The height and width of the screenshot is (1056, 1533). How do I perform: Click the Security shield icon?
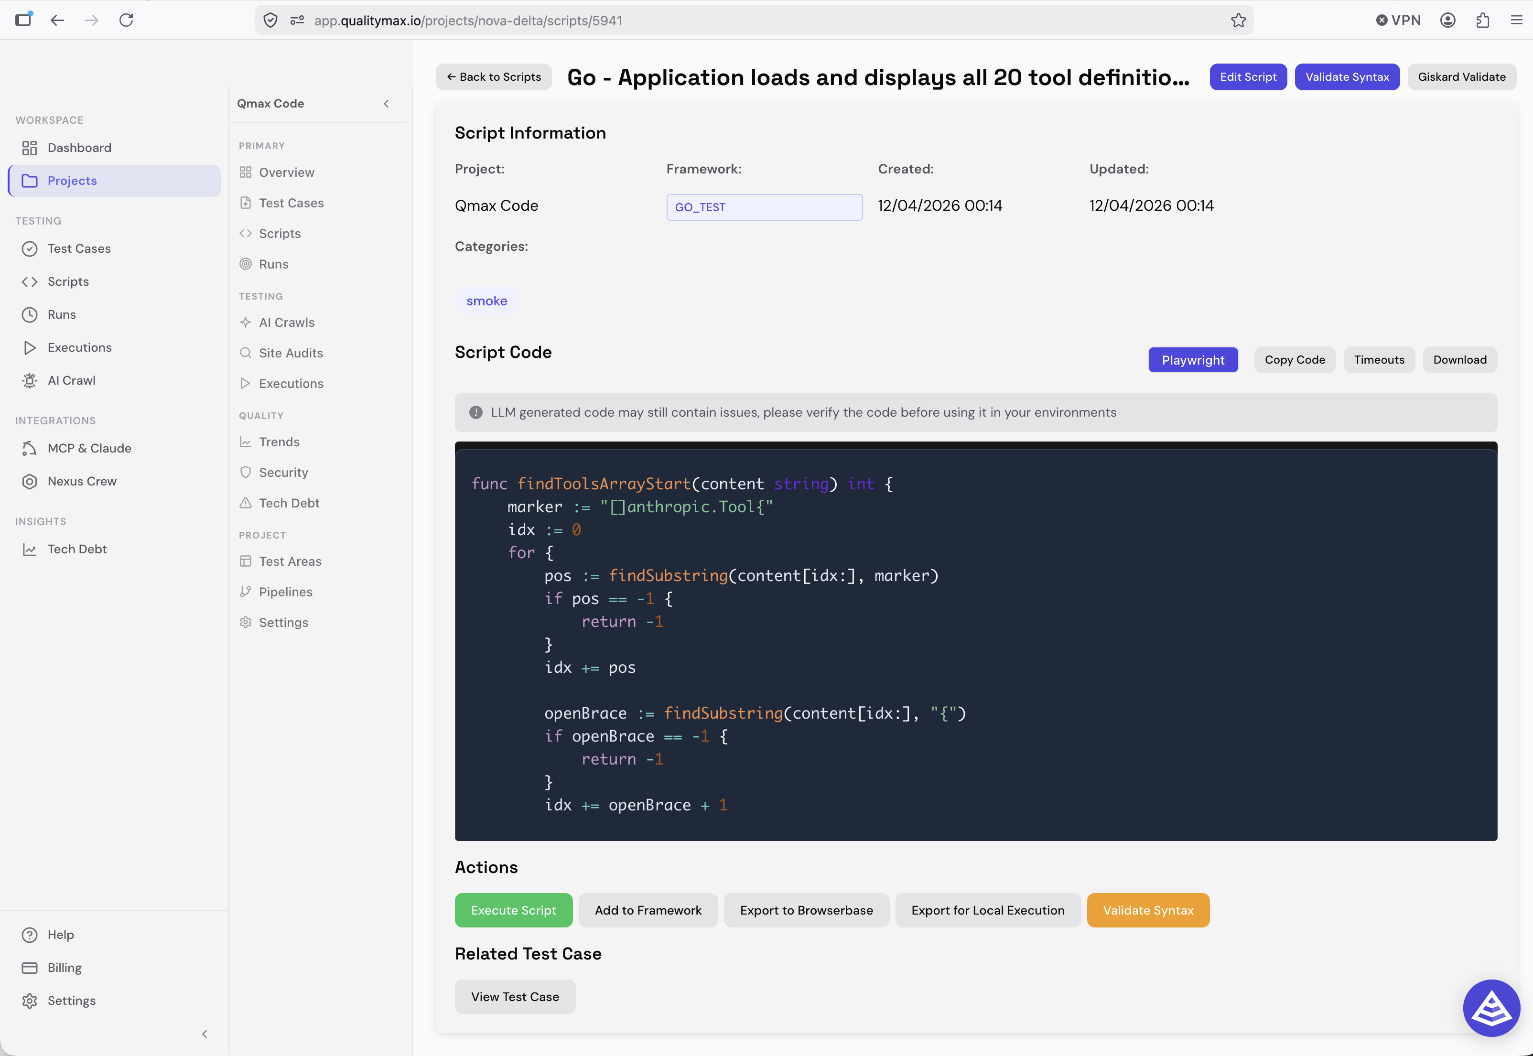(x=246, y=473)
